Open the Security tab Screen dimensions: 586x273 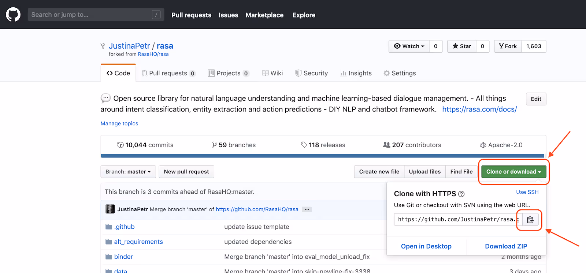(312, 73)
